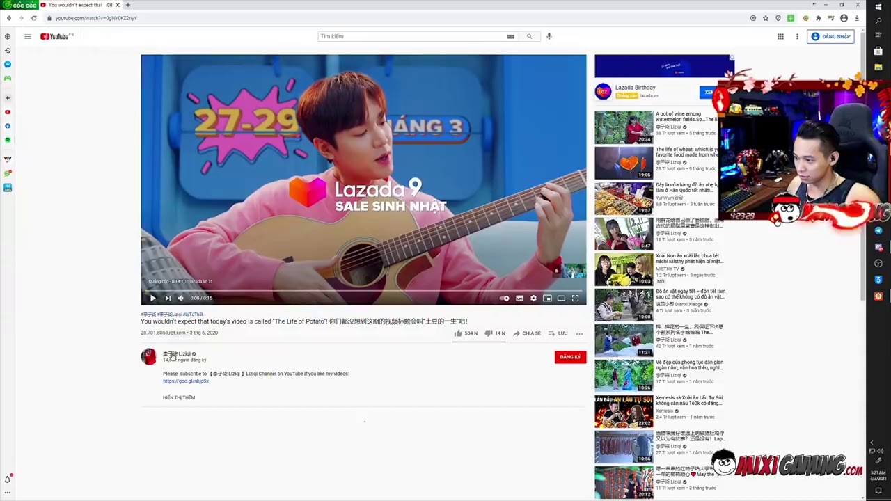Open 'Vẻ đẹp của phong tục' video title
This screenshot has width=891, height=501.
pos(689,365)
